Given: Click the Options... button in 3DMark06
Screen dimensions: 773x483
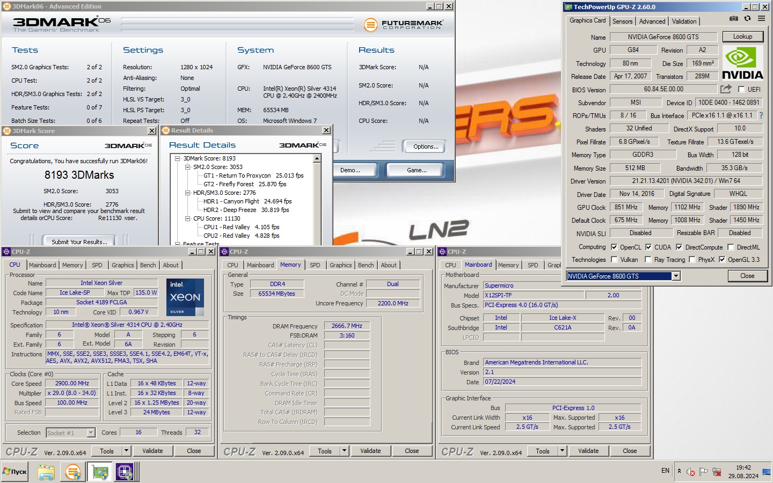Looking at the screenshot, I should coord(426,147).
